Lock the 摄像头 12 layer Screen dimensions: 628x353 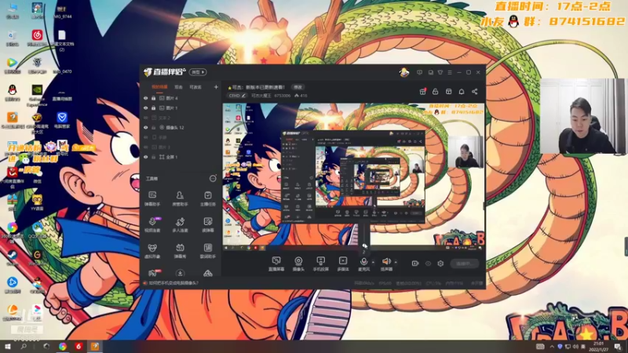[153, 128]
